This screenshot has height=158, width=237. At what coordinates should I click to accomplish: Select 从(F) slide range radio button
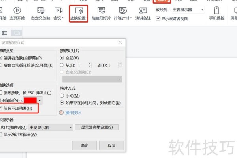click(x=62, y=65)
